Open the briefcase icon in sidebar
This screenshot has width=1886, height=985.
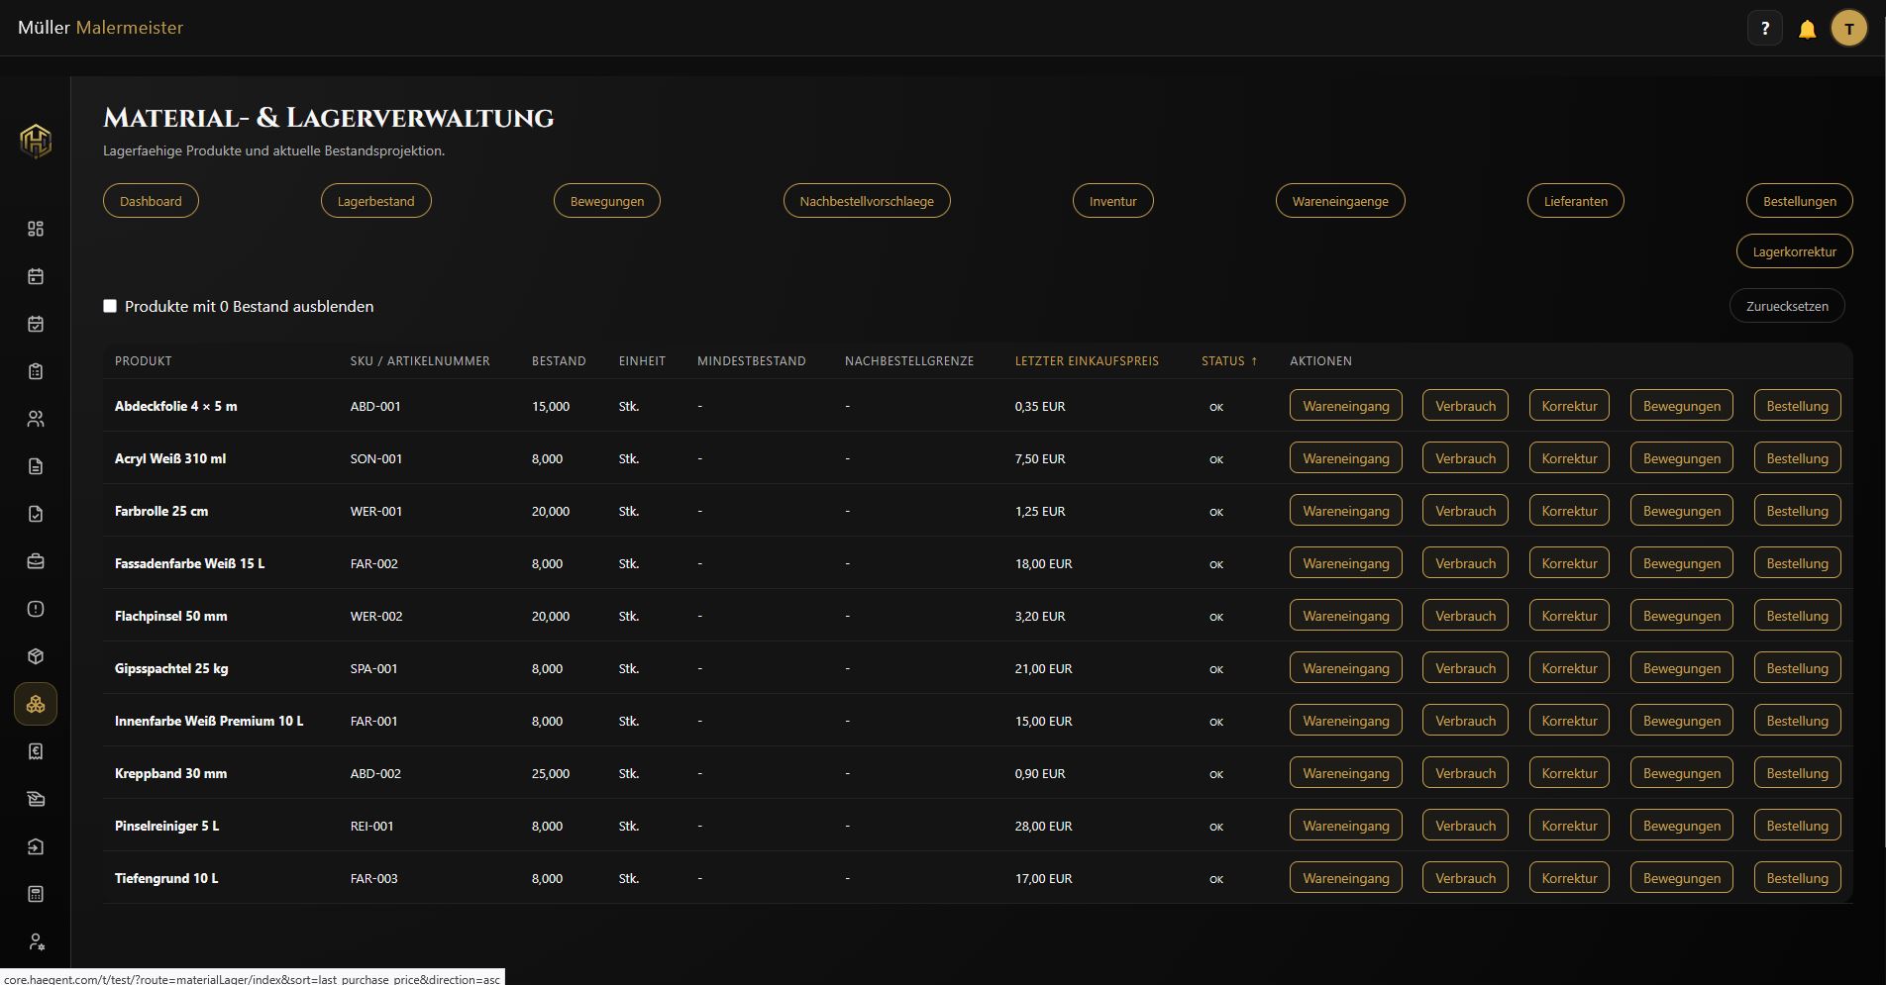tap(36, 561)
